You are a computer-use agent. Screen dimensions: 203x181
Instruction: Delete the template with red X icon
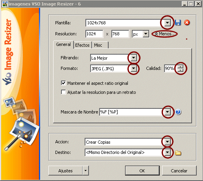pos(187,22)
